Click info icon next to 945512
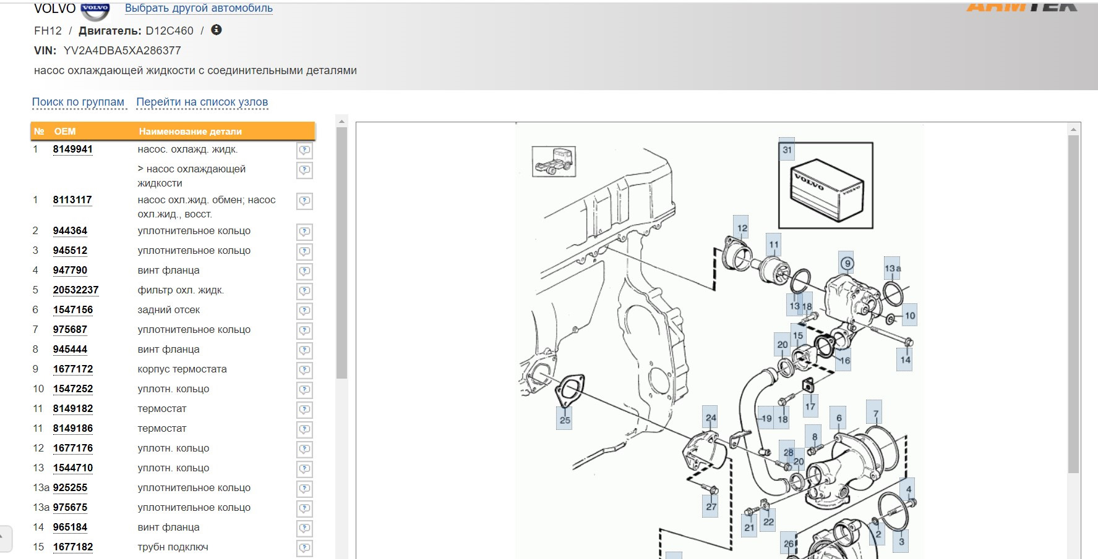Image resolution: width=1098 pixels, height=559 pixels. click(x=304, y=252)
